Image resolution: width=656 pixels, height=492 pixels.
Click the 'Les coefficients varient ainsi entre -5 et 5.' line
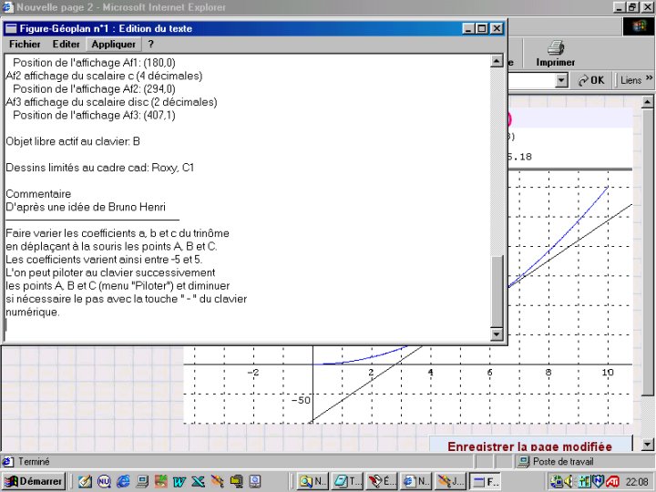point(104,260)
